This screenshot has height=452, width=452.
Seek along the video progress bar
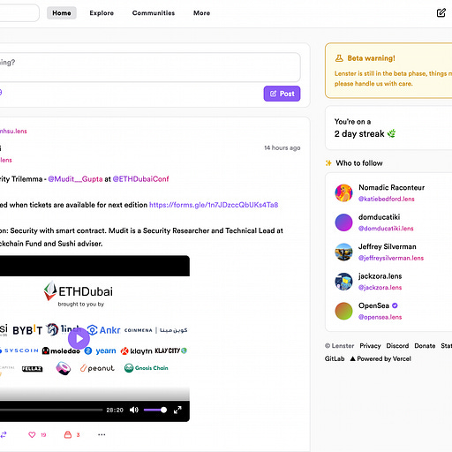(x=51, y=410)
